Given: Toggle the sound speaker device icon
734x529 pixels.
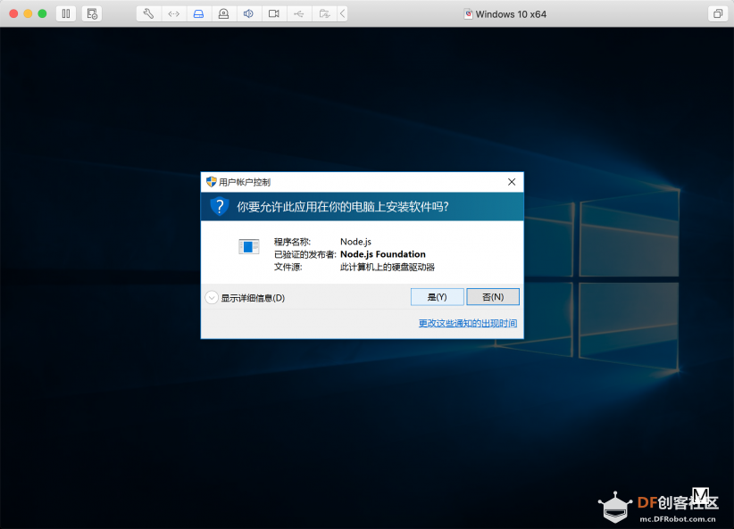Looking at the screenshot, I should point(248,13).
